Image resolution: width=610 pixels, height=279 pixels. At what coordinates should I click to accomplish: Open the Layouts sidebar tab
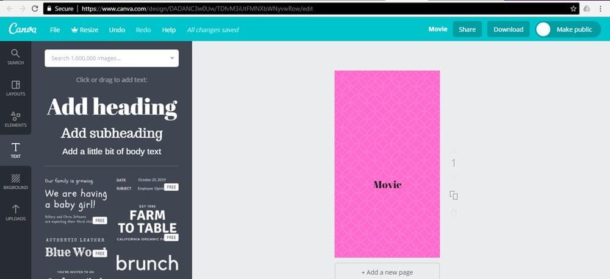16,88
